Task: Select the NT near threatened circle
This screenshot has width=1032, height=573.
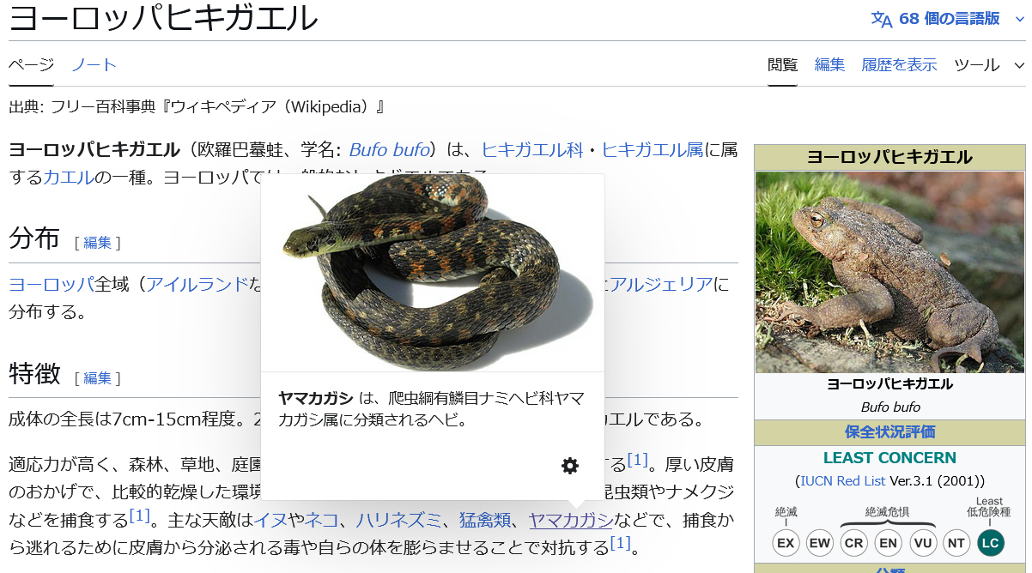Action: click(x=956, y=543)
